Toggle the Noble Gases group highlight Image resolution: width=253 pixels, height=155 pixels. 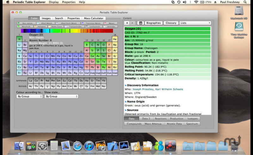(56, 27)
